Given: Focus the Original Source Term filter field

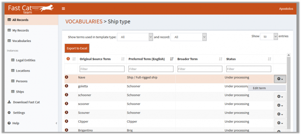Looking at the screenshot, I should point(102,69).
